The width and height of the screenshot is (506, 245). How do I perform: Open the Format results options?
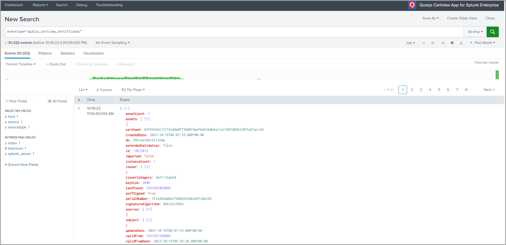point(104,90)
